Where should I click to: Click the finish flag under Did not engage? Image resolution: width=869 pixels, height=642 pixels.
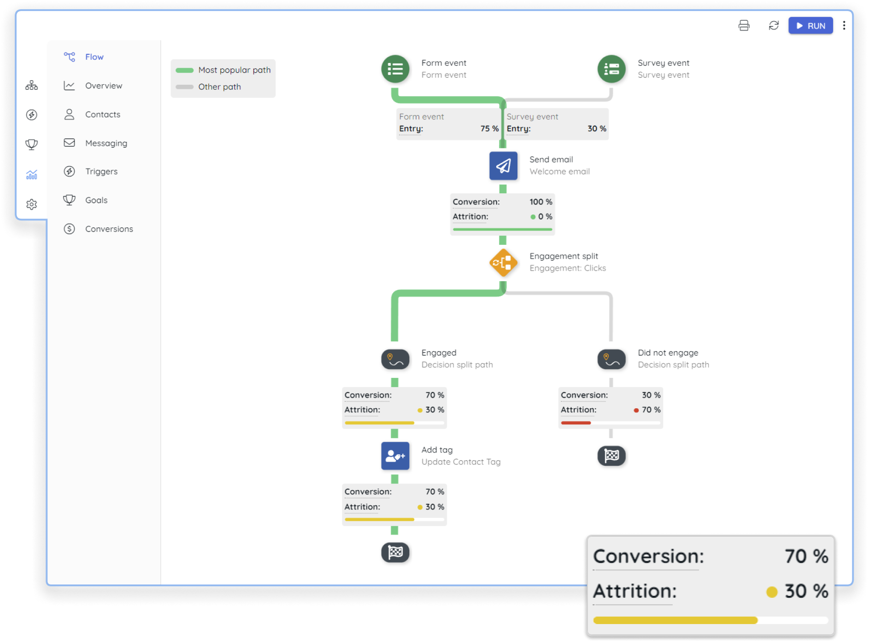point(611,456)
